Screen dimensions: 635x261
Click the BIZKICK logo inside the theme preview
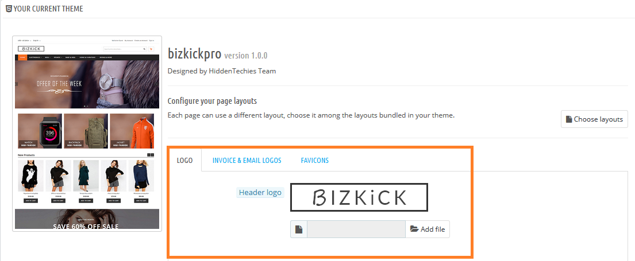point(31,49)
